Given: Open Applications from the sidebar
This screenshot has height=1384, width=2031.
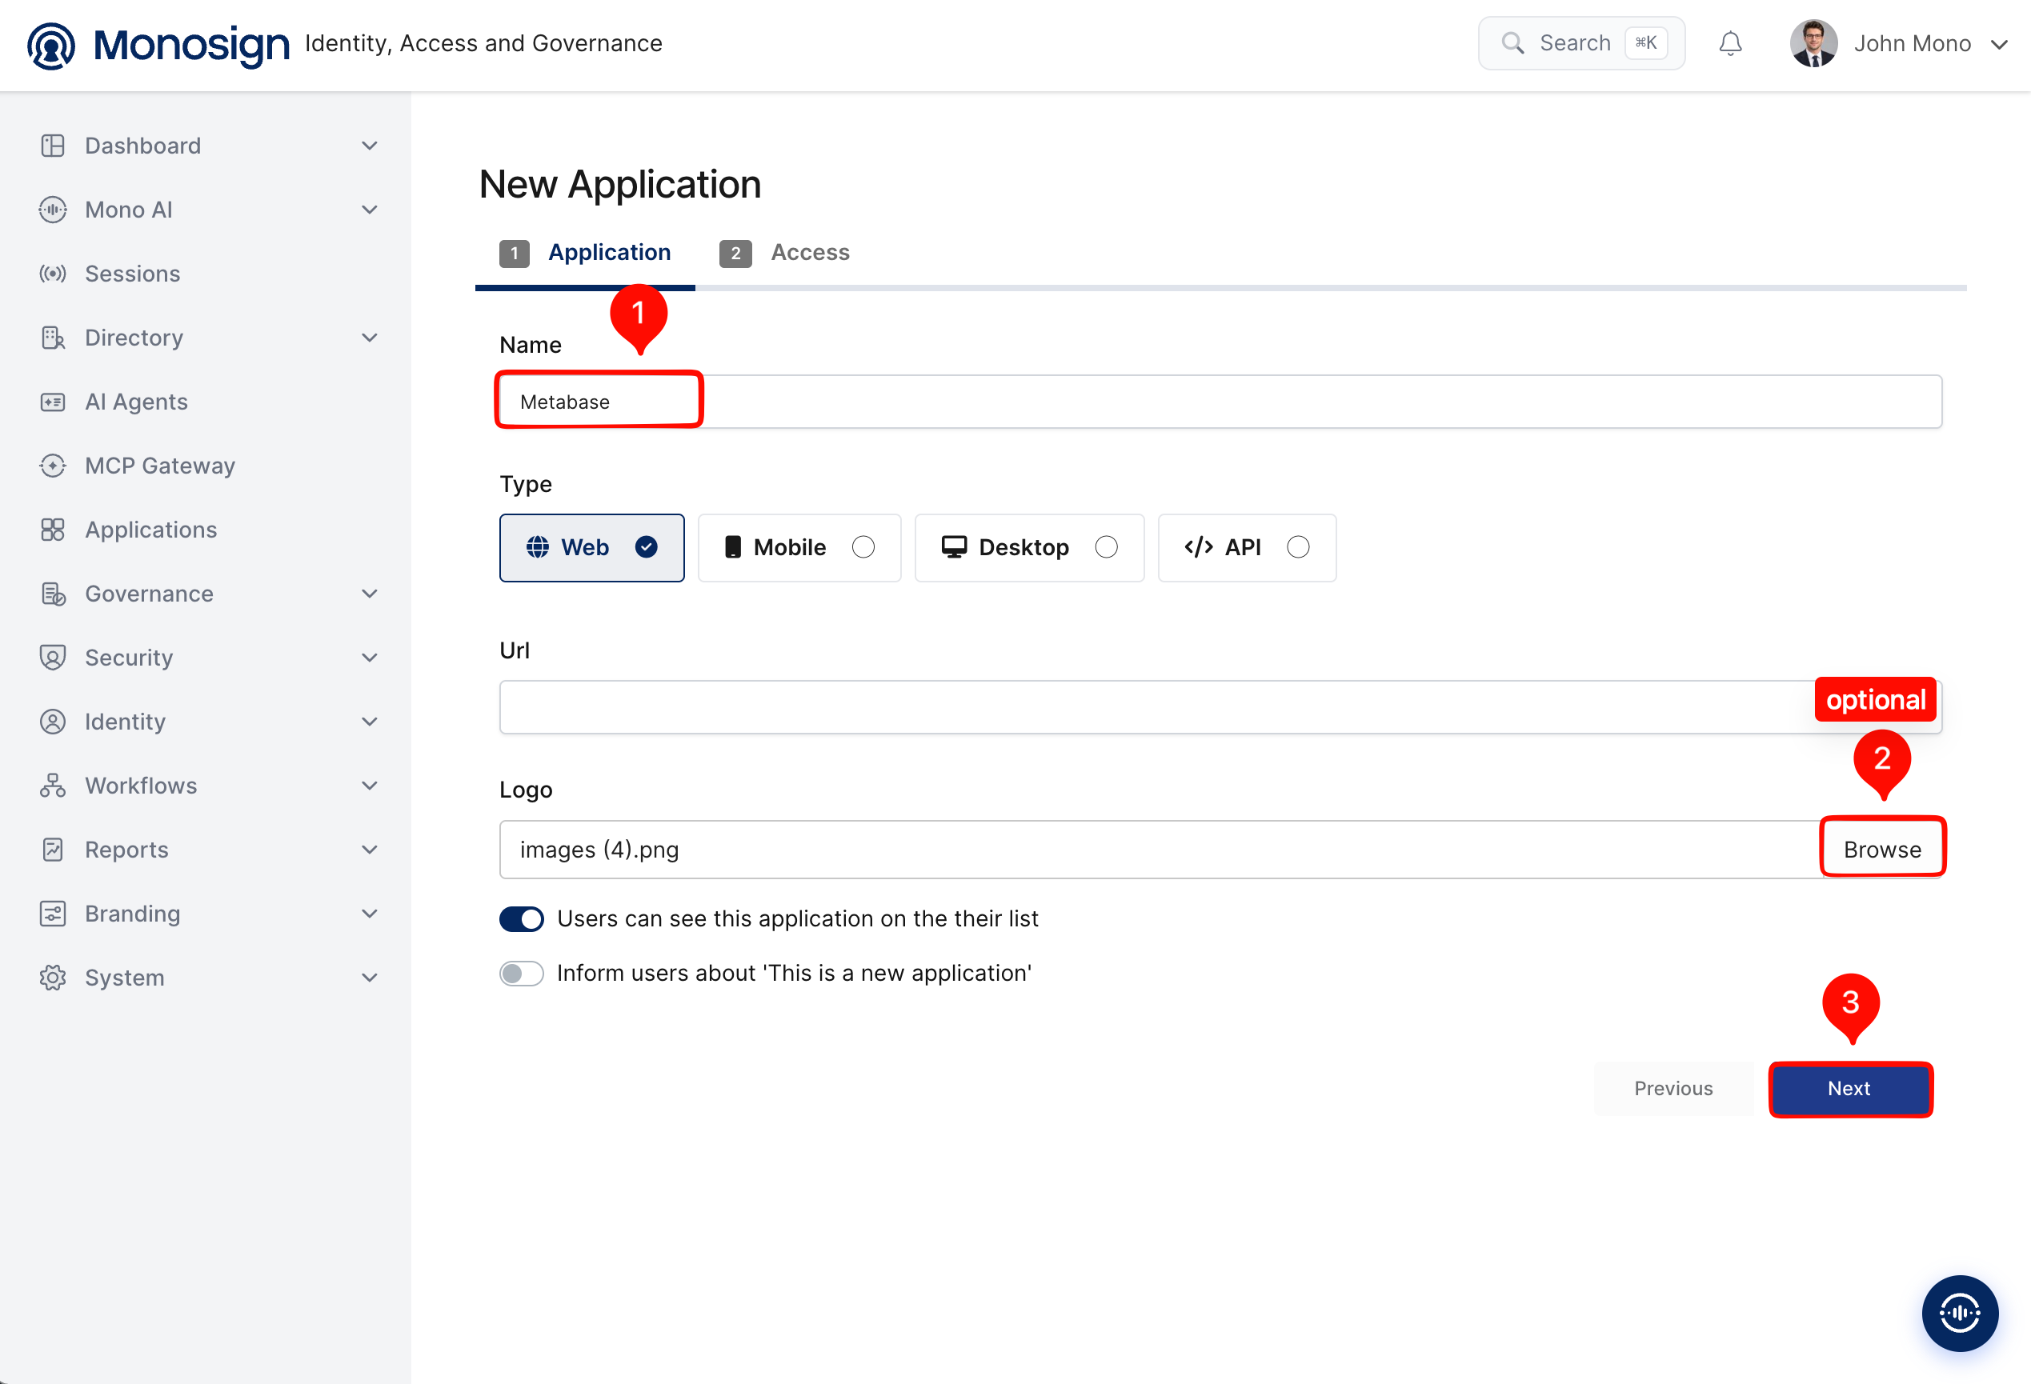Looking at the screenshot, I should 150,530.
